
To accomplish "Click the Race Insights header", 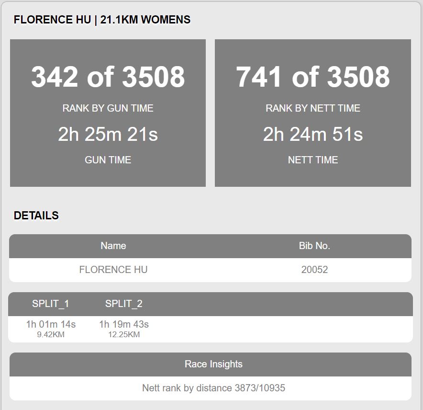I will click(214, 364).
